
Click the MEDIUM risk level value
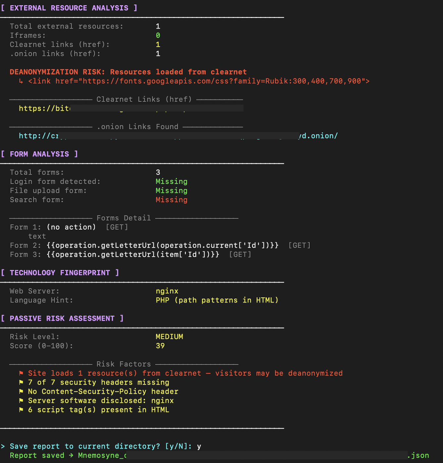point(169,337)
